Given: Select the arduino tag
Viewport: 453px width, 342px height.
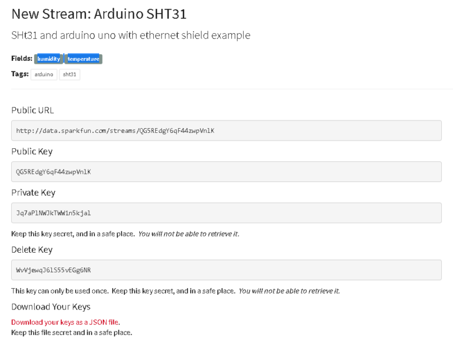Looking at the screenshot, I should [x=44, y=74].
